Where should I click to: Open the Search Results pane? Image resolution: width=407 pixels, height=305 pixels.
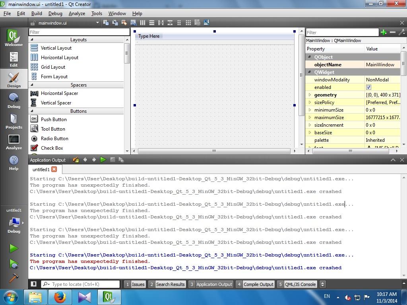[167, 284]
